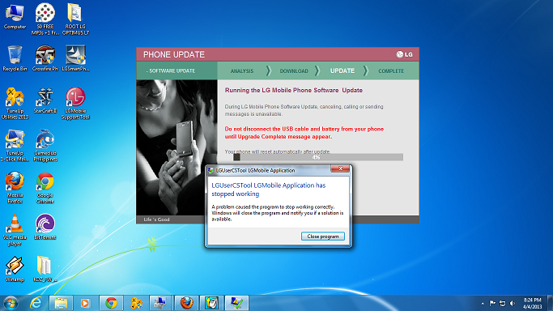The image size is (553, 311).
Task: Select the COMPLETE step in Phone Update
Action: tap(391, 71)
